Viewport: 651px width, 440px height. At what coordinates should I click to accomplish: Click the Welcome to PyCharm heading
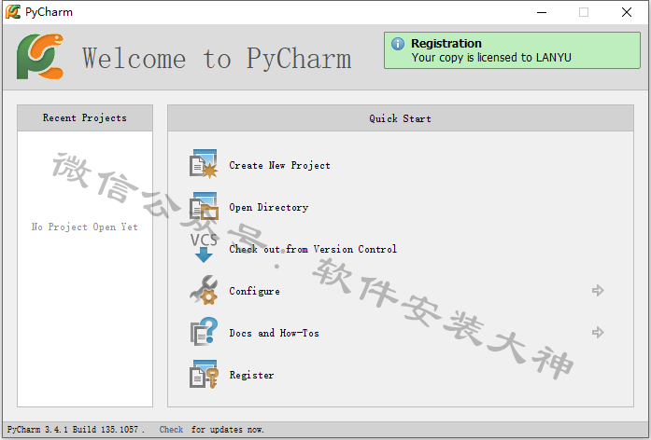coord(217,59)
